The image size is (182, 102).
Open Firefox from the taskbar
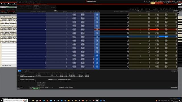point(47,101)
